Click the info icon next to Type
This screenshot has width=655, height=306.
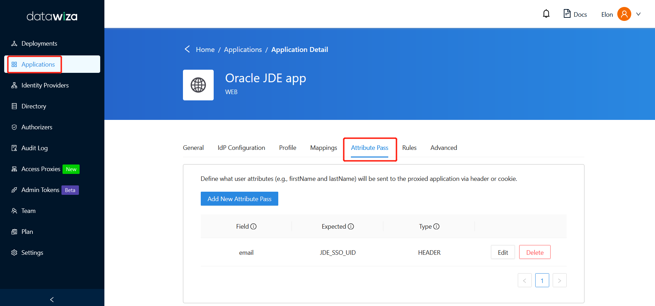tap(436, 227)
